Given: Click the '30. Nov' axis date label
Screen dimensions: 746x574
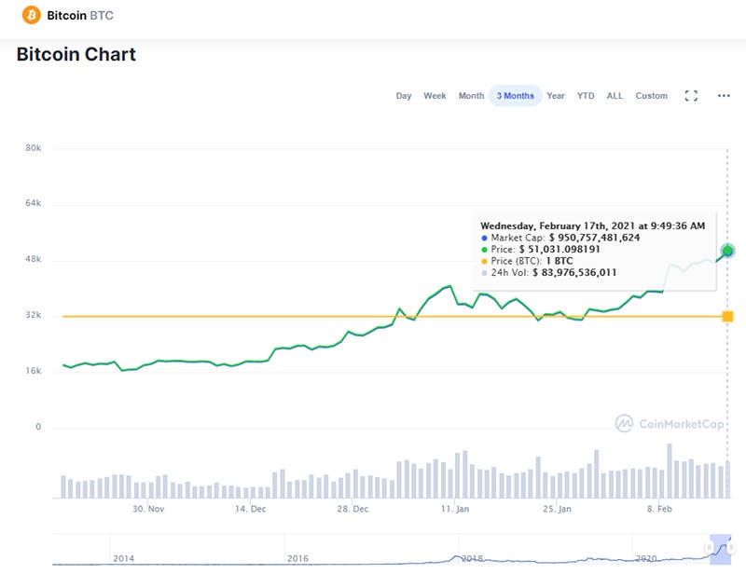Looking at the screenshot, I should coord(148,509).
